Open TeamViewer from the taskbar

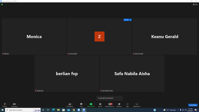pyautogui.click(x=79, y=110)
